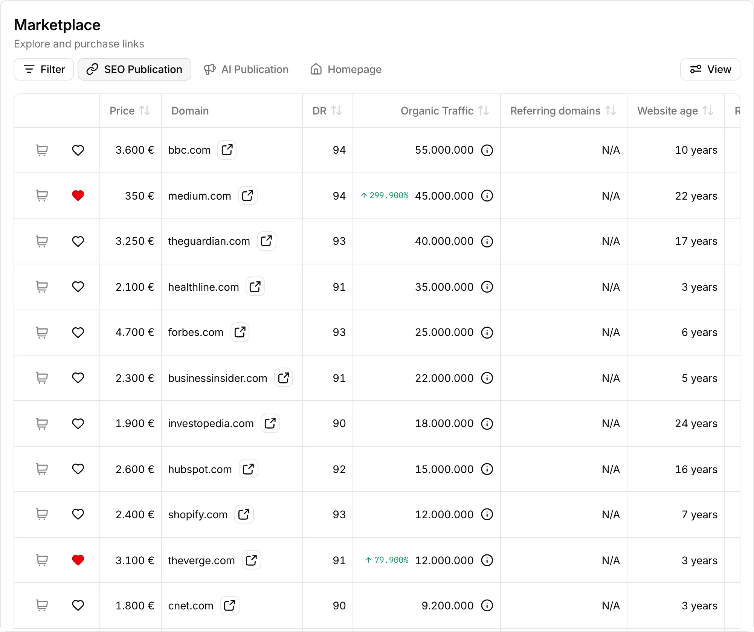The image size is (754, 632).
Task: Show traffic info for theverge.com
Action: (x=487, y=560)
